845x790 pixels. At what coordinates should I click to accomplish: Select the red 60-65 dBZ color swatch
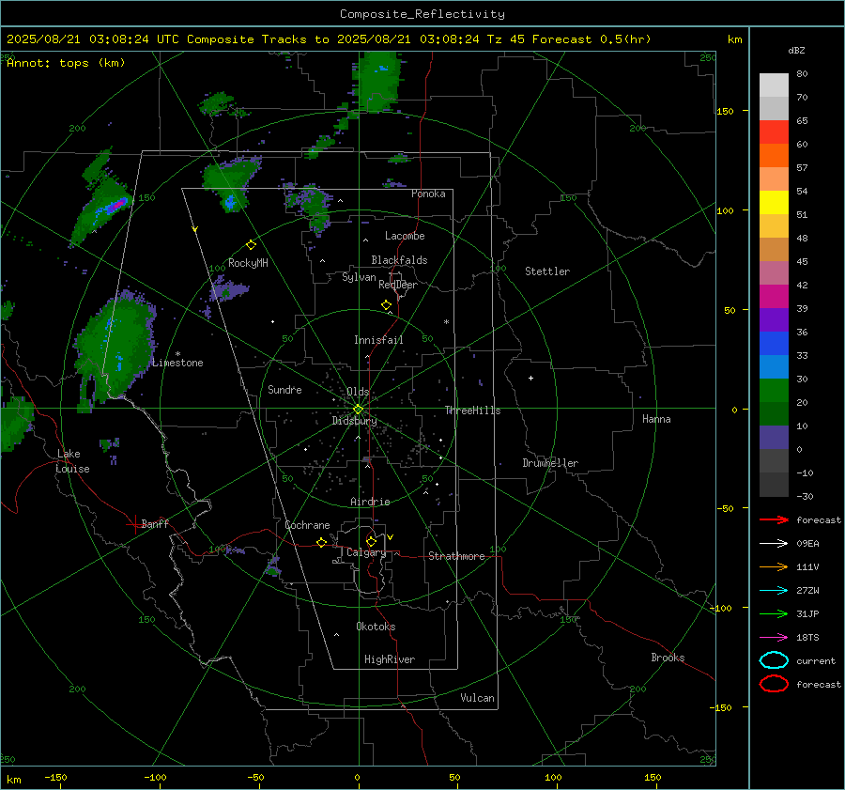point(774,132)
